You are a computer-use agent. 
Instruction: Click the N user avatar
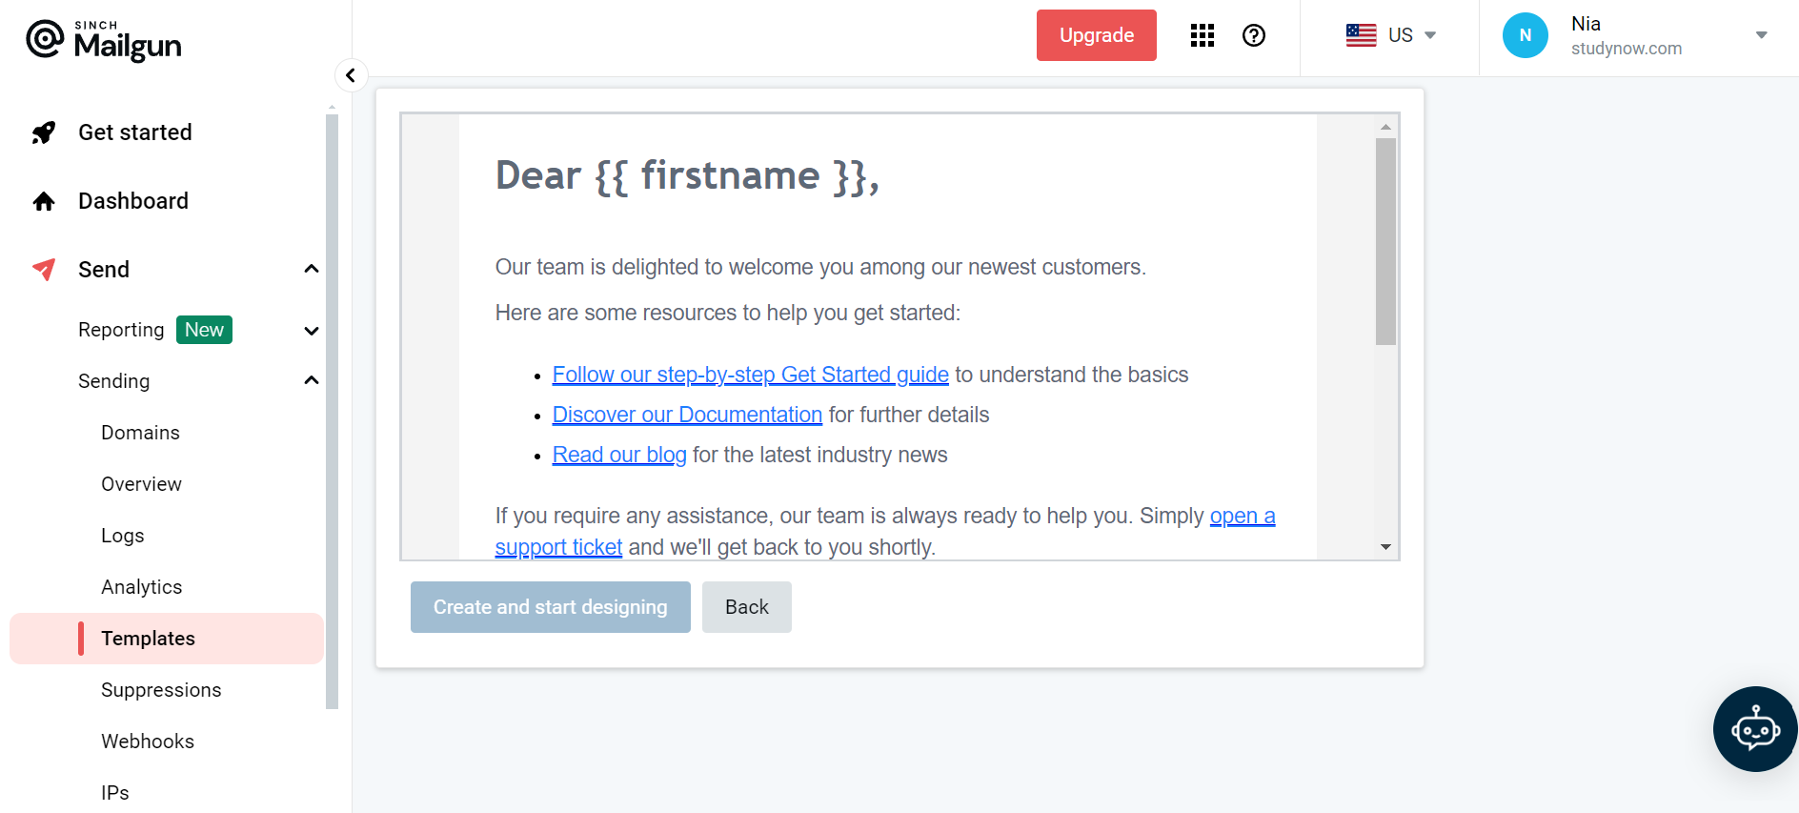[1525, 35]
